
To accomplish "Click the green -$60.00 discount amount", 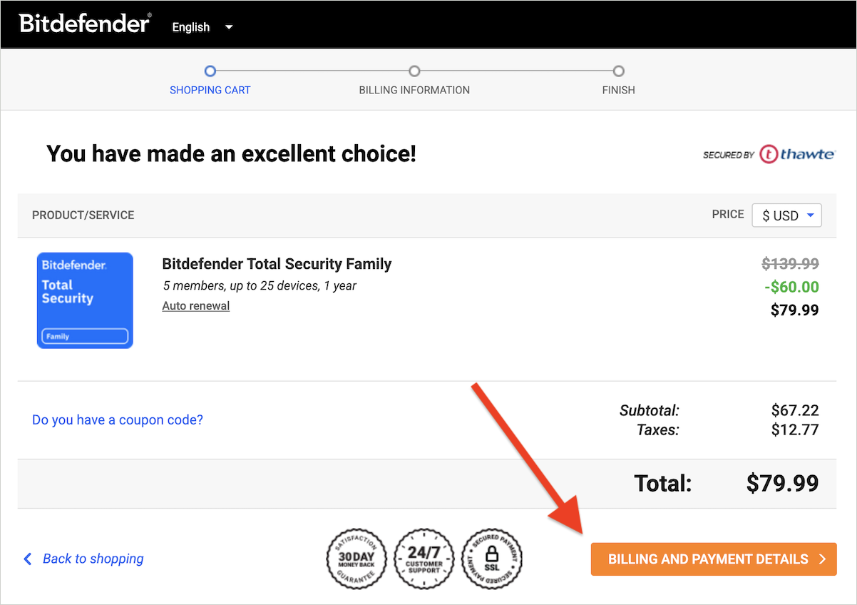I will click(791, 287).
